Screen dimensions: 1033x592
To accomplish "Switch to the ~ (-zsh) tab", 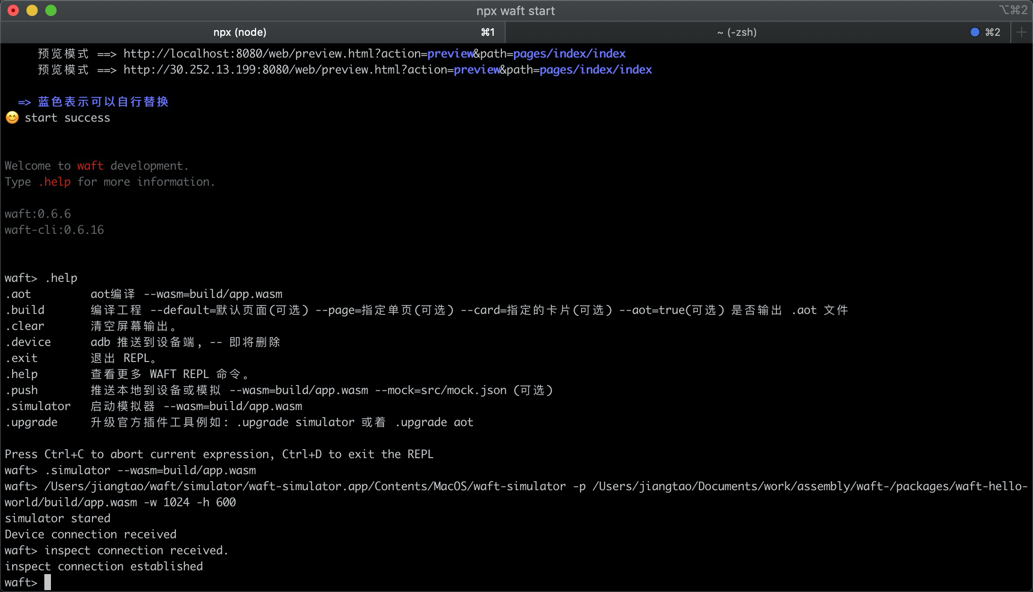I will pos(736,32).
